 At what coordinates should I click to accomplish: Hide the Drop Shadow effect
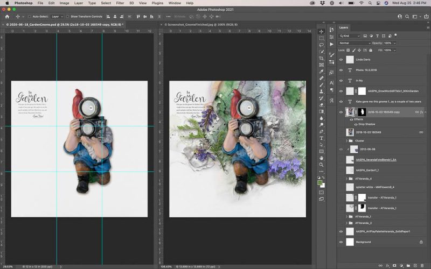(356, 124)
